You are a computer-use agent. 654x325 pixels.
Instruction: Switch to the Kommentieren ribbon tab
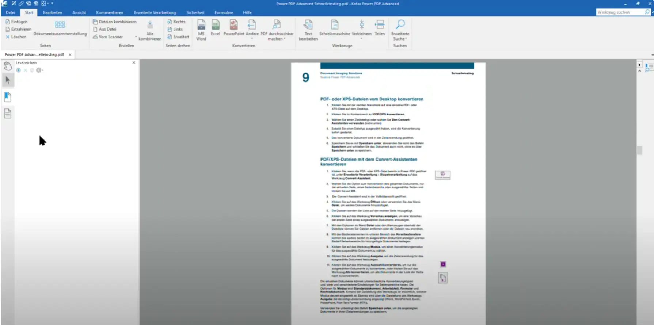click(110, 12)
